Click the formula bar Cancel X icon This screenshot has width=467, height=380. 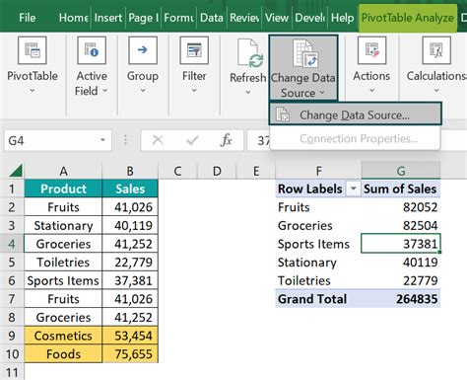[158, 140]
